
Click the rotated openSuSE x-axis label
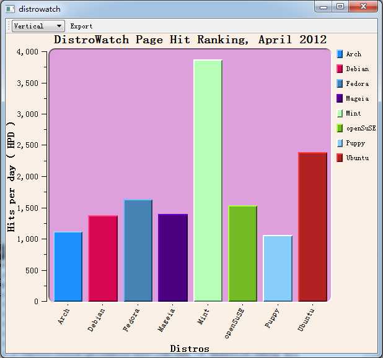(x=234, y=323)
